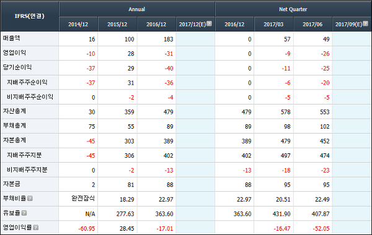Image resolution: width=372 pixels, height=235 pixels.
Task: Click 자본금 value 81 for 2015/12
Action: click(131, 185)
